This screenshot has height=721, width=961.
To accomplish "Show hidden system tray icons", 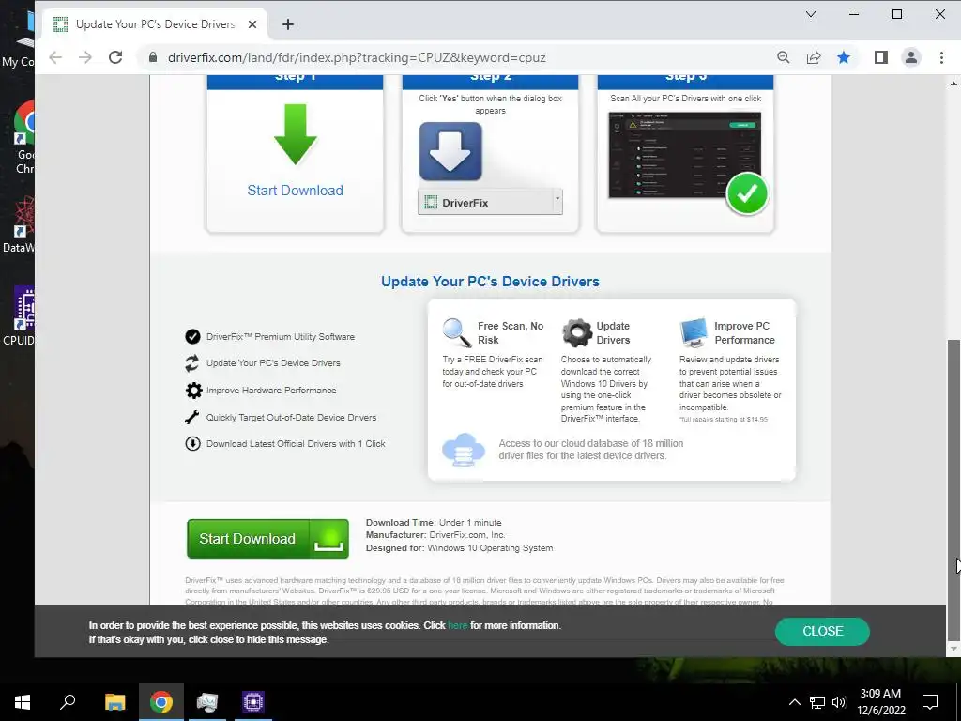I will (794, 702).
